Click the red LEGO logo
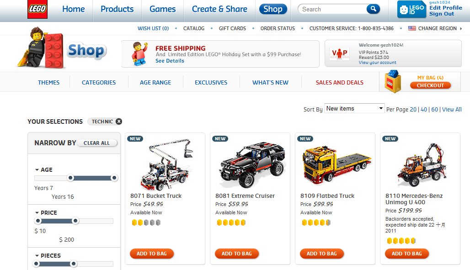Image resolution: width=470 pixels, height=270 pixels. pos(37,9)
